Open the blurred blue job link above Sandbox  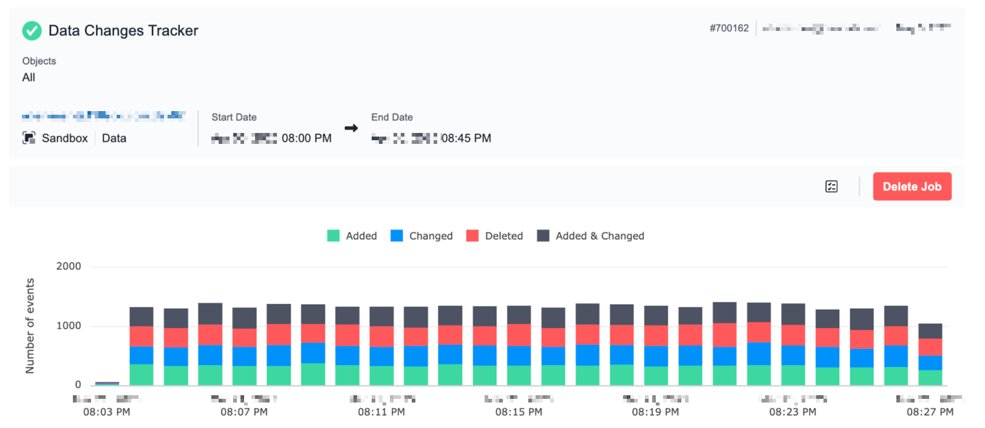(103, 115)
